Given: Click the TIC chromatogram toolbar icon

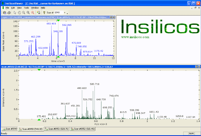Looking at the screenshot, I should point(39,13).
